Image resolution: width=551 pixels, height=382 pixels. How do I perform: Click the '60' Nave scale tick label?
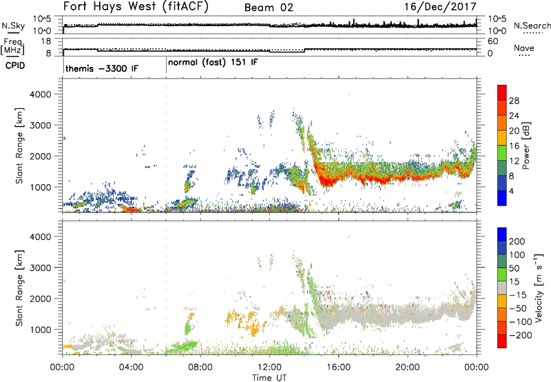(492, 41)
